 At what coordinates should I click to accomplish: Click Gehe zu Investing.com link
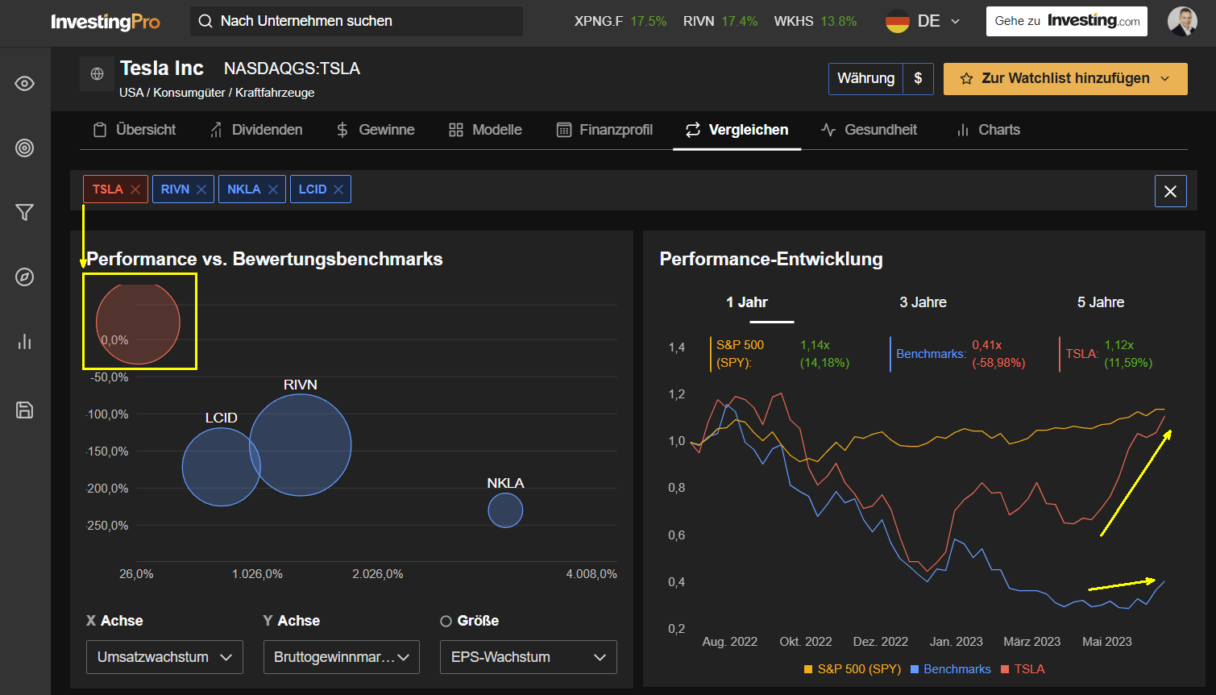1068,22
